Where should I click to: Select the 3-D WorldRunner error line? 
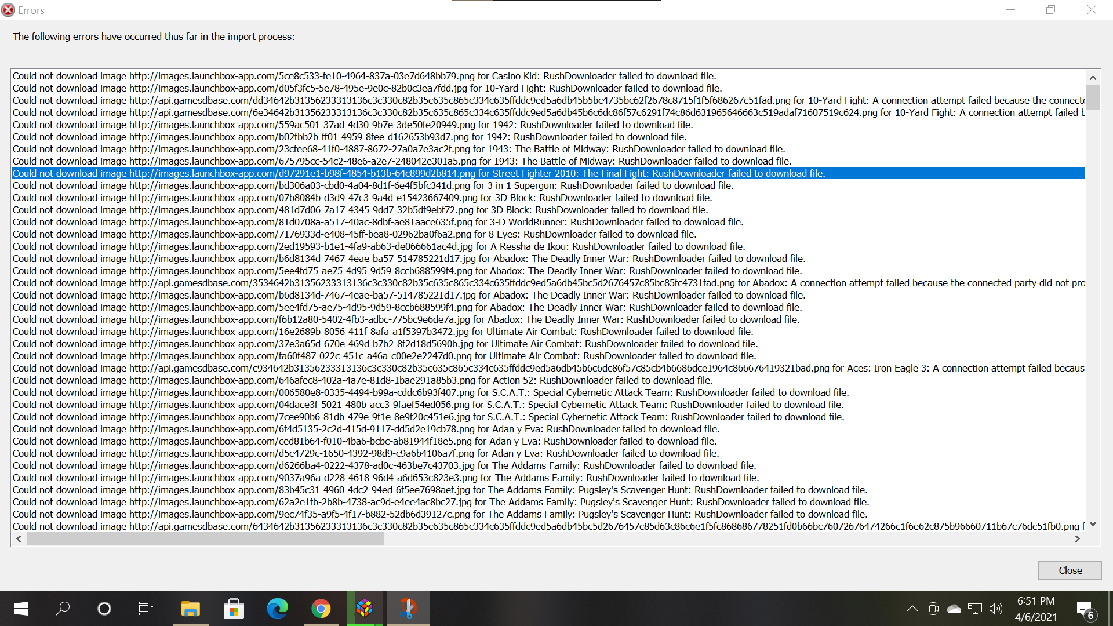click(548, 222)
